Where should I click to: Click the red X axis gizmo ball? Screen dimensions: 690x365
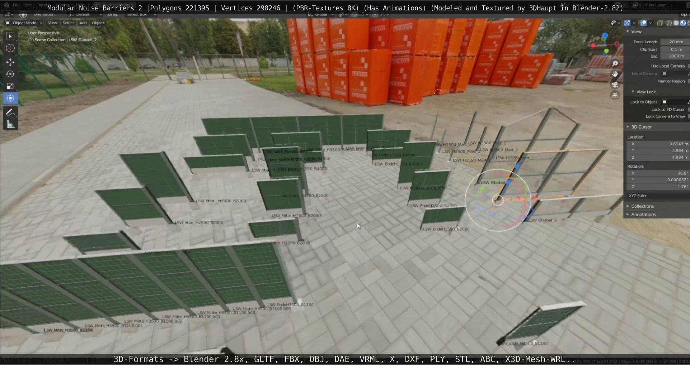pyautogui.click(x=617, y=44)
